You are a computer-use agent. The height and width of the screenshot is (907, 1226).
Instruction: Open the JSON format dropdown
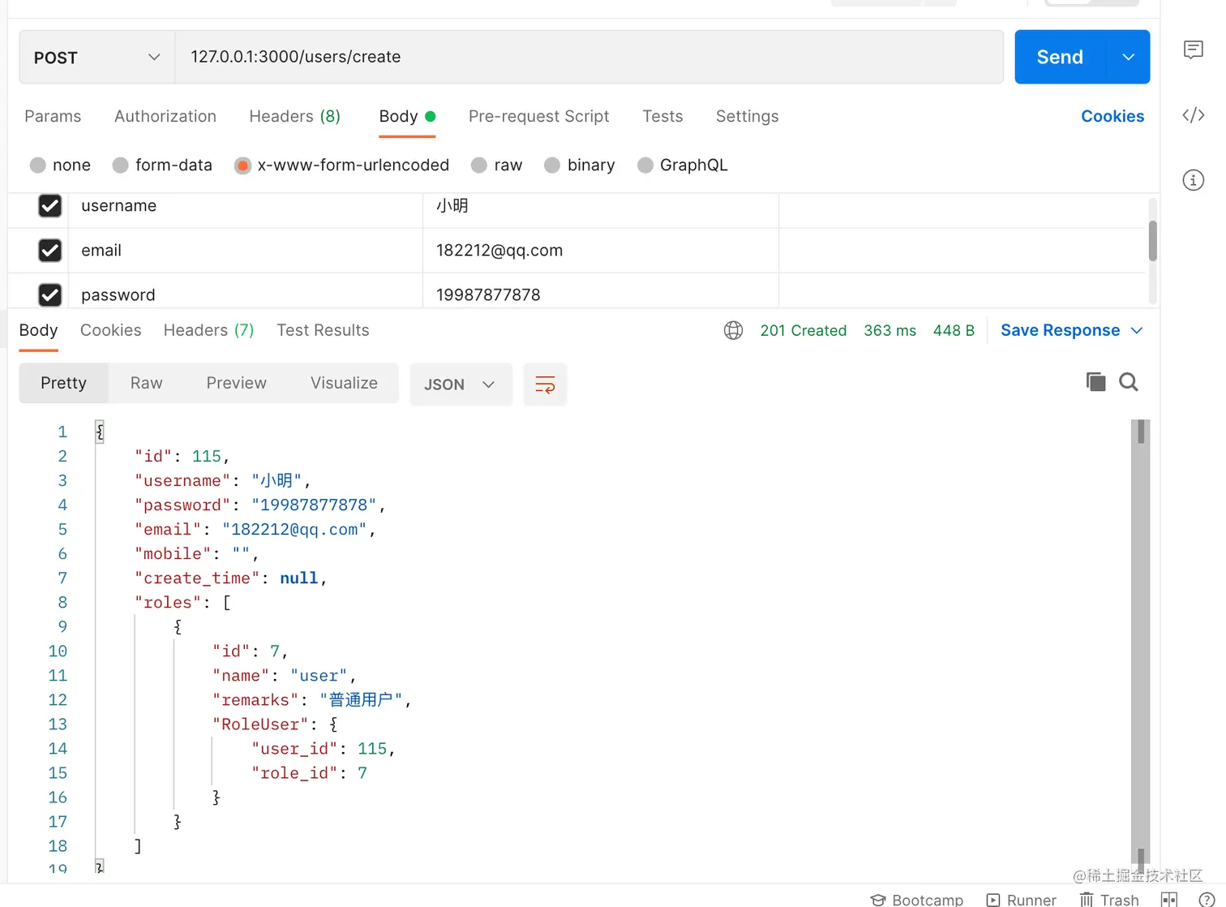click(x=461, y=385)
